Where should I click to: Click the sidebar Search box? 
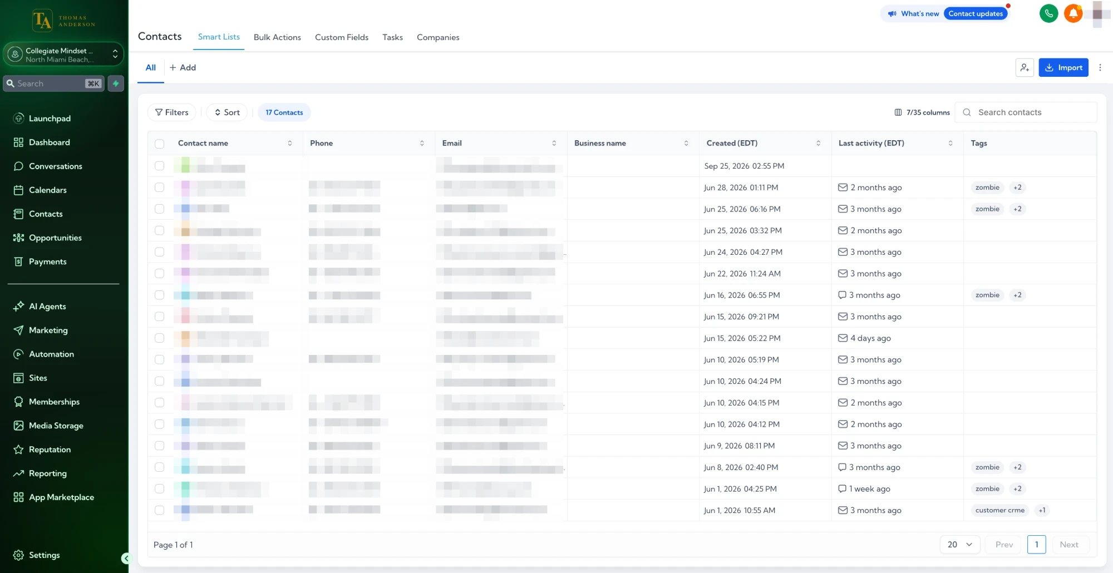[54, 83]
